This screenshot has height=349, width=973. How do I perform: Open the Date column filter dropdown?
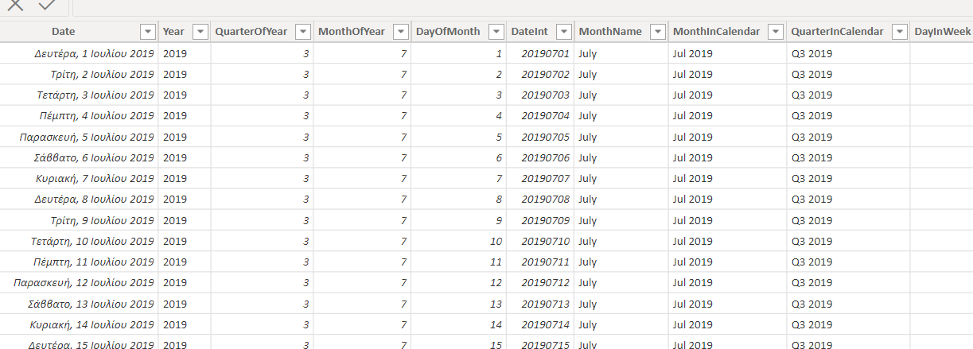tap(147, 32)
